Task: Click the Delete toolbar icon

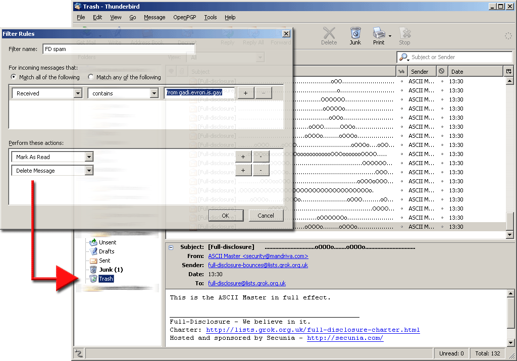Action: pos(329,35)
